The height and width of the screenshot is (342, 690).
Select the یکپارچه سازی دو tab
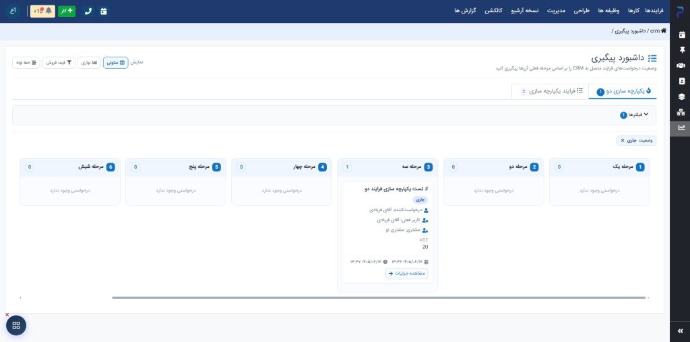point(623,91)
